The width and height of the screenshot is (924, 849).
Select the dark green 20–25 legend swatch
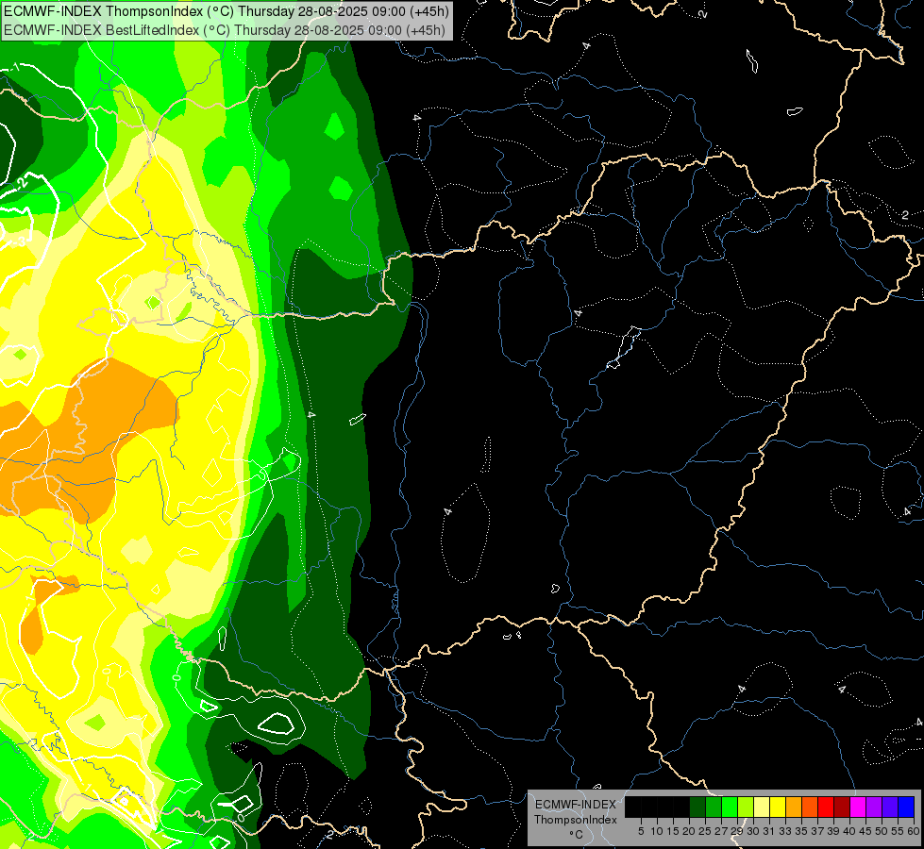[697, 807]
